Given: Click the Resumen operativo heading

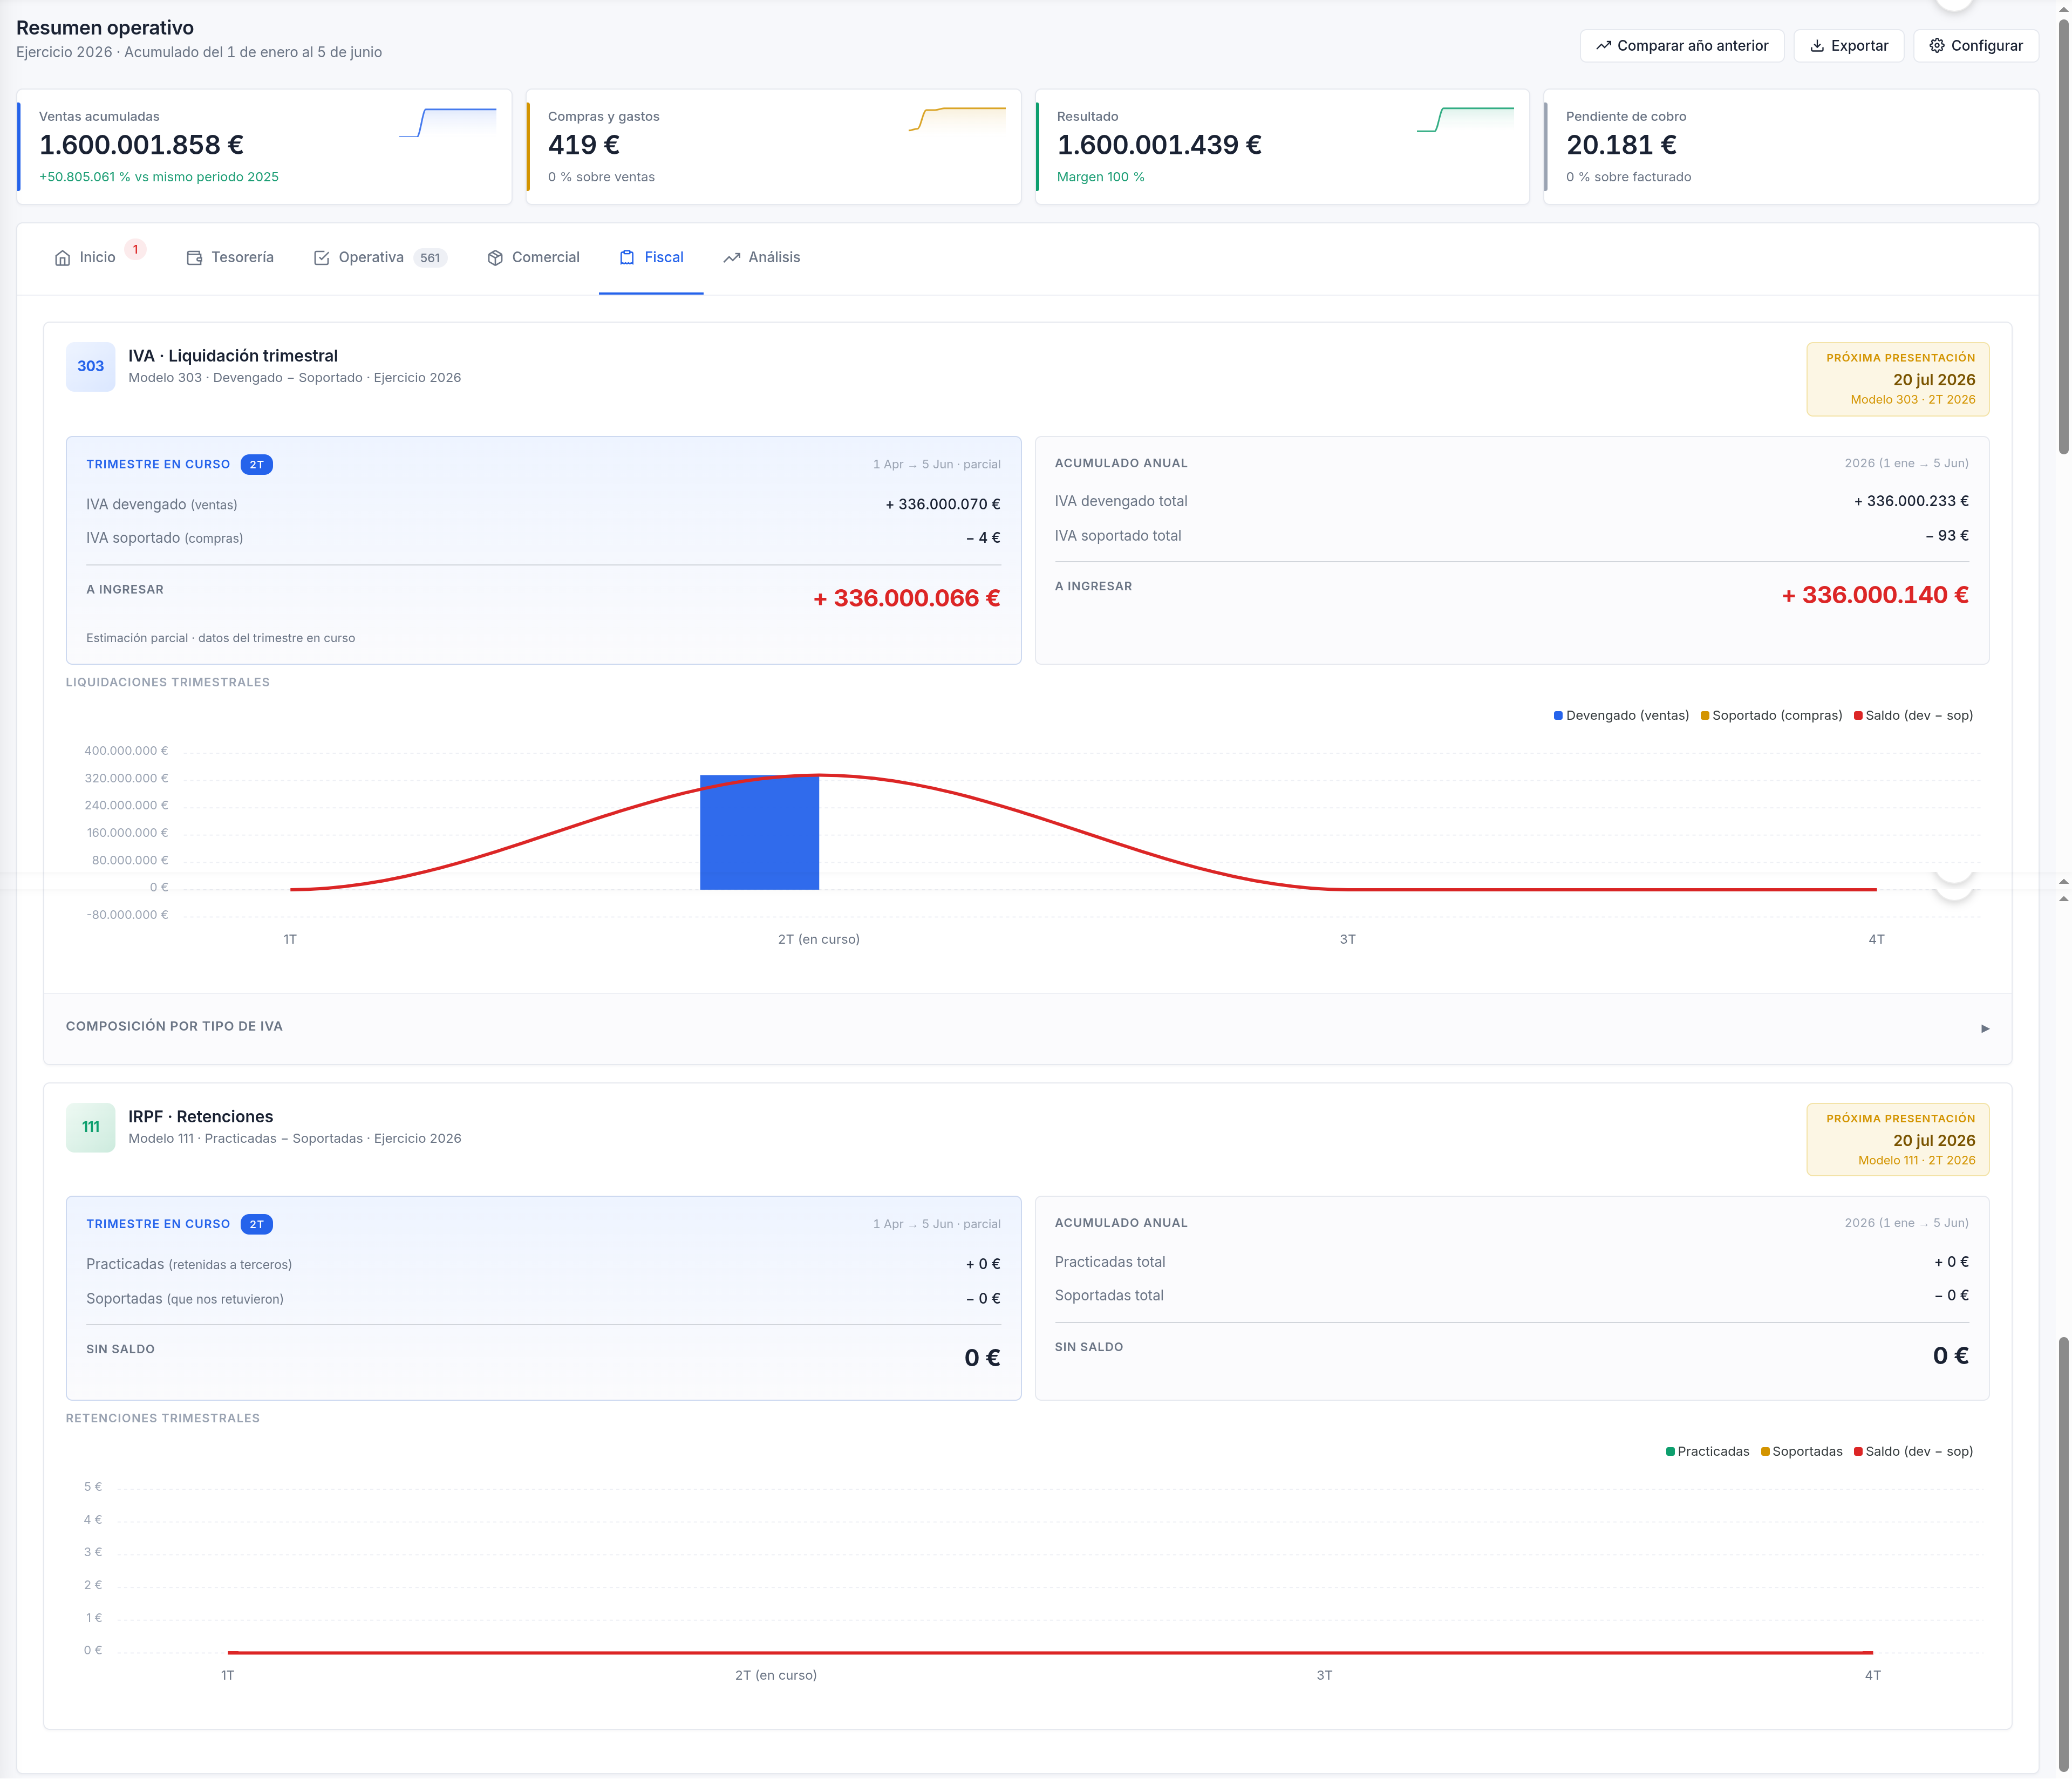Looking at the screenshot, I should (x=105, y=28).
